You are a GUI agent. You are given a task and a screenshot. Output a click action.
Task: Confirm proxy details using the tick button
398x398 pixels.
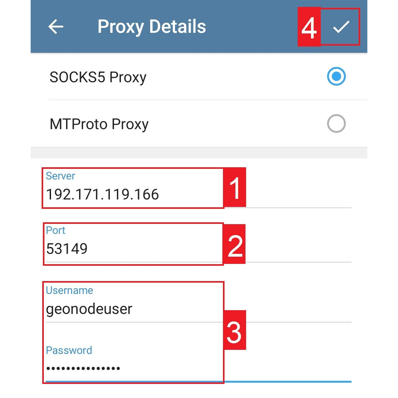340,27
